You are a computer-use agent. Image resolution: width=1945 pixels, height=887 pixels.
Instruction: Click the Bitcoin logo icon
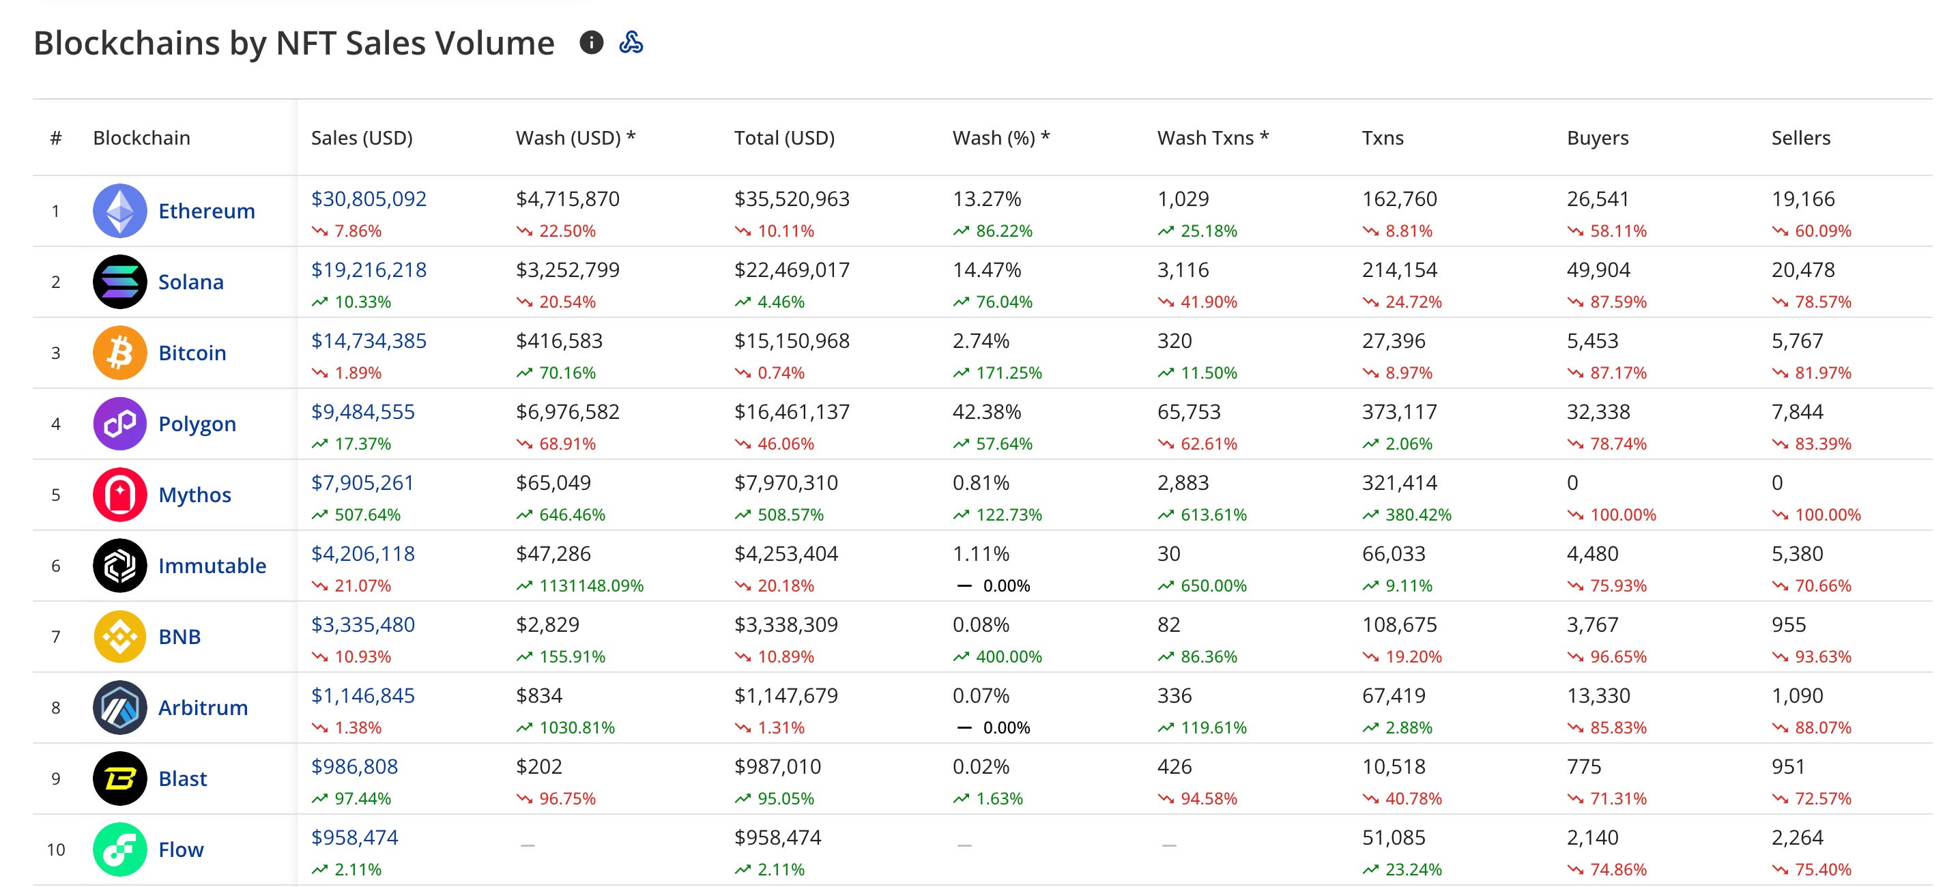tap(119, 353)
